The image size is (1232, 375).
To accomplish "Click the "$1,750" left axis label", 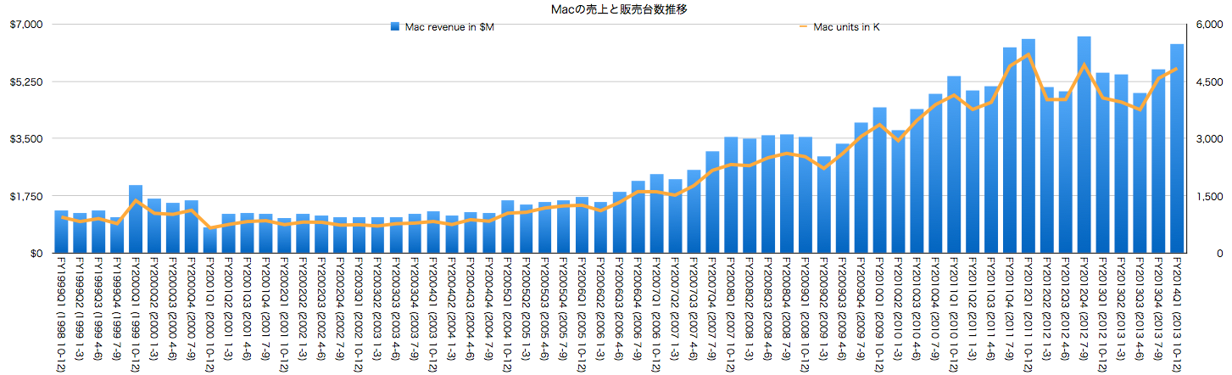I will point(25,196).
